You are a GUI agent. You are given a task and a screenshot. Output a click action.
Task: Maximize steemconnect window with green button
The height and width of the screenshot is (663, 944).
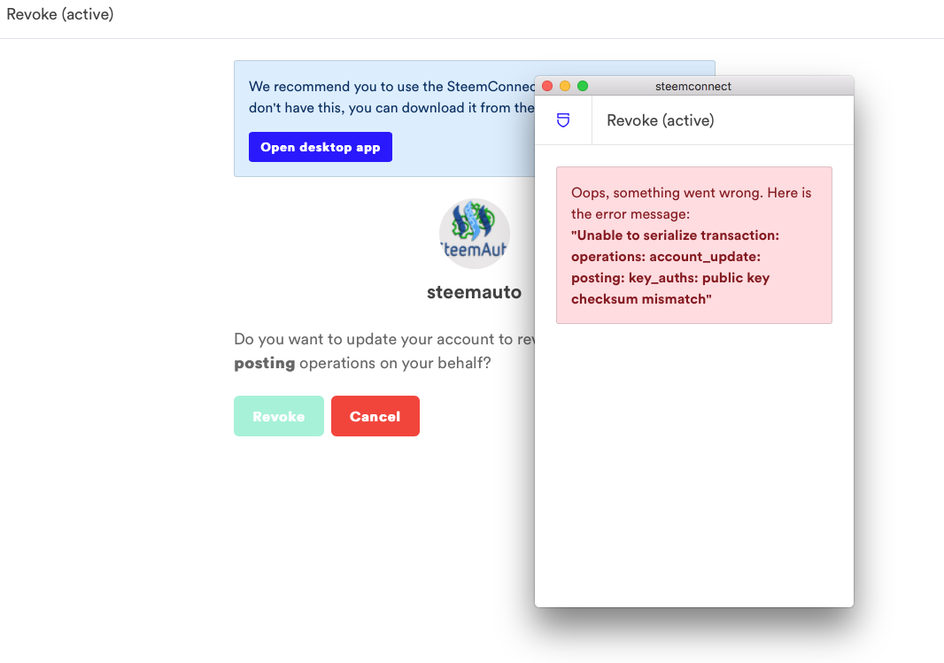[x=583, y=86]
